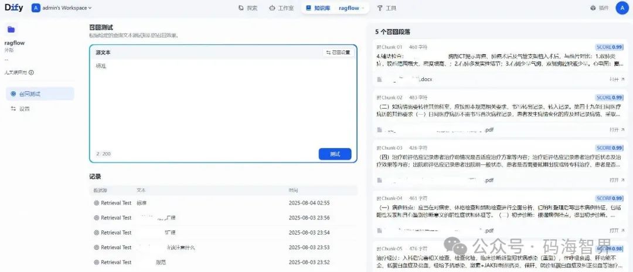
Task: Click the info icon beside 无关联应用
Action: pos(31,73)
